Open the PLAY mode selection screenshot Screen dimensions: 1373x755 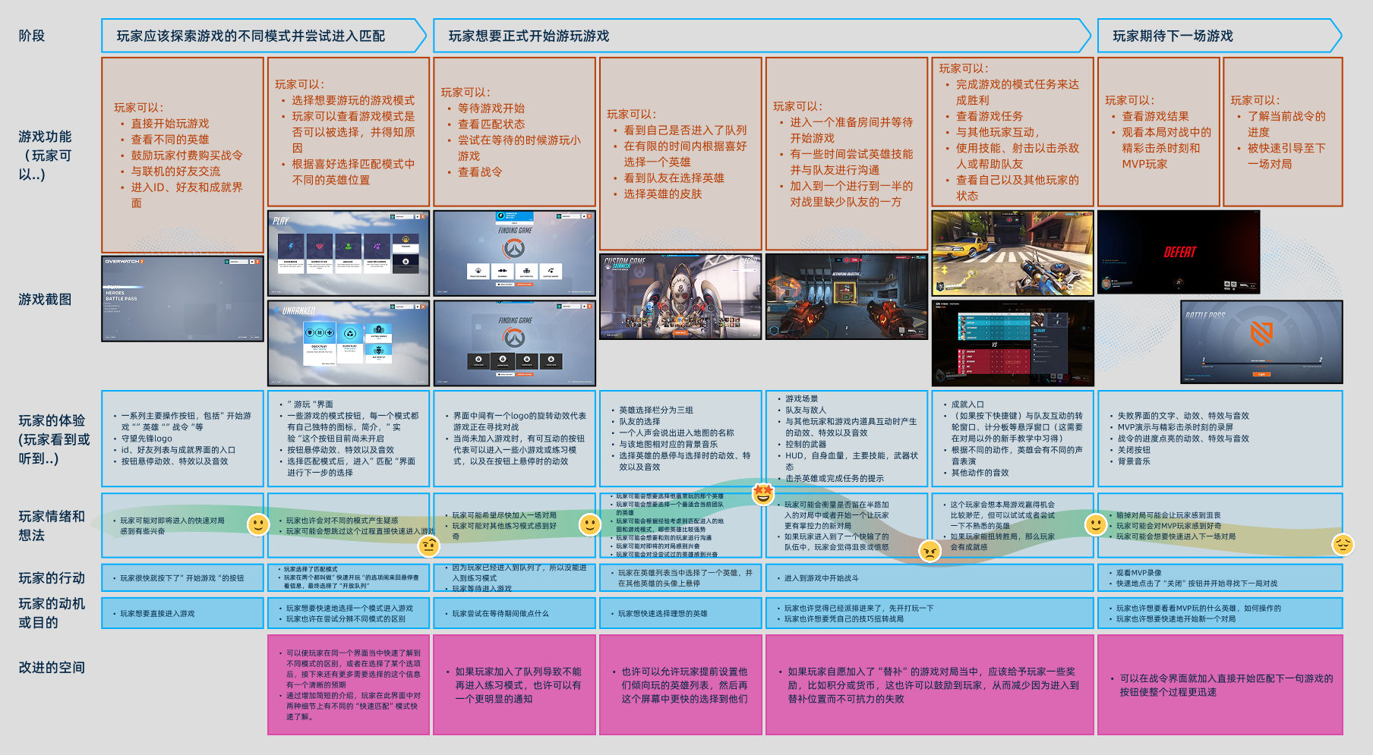click(349, 253)
